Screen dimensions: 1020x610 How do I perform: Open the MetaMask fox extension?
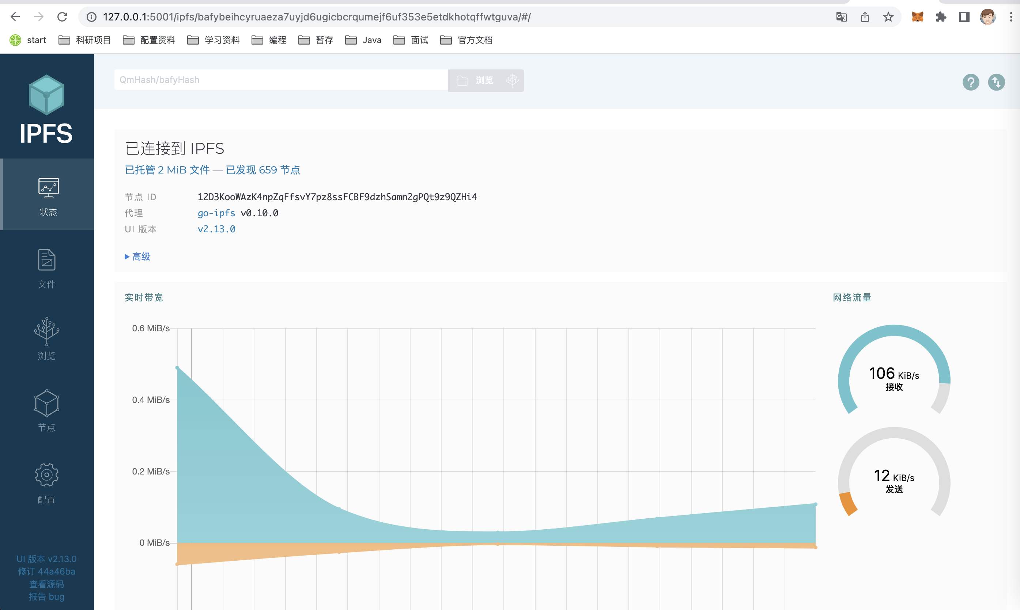pos(917,17)
